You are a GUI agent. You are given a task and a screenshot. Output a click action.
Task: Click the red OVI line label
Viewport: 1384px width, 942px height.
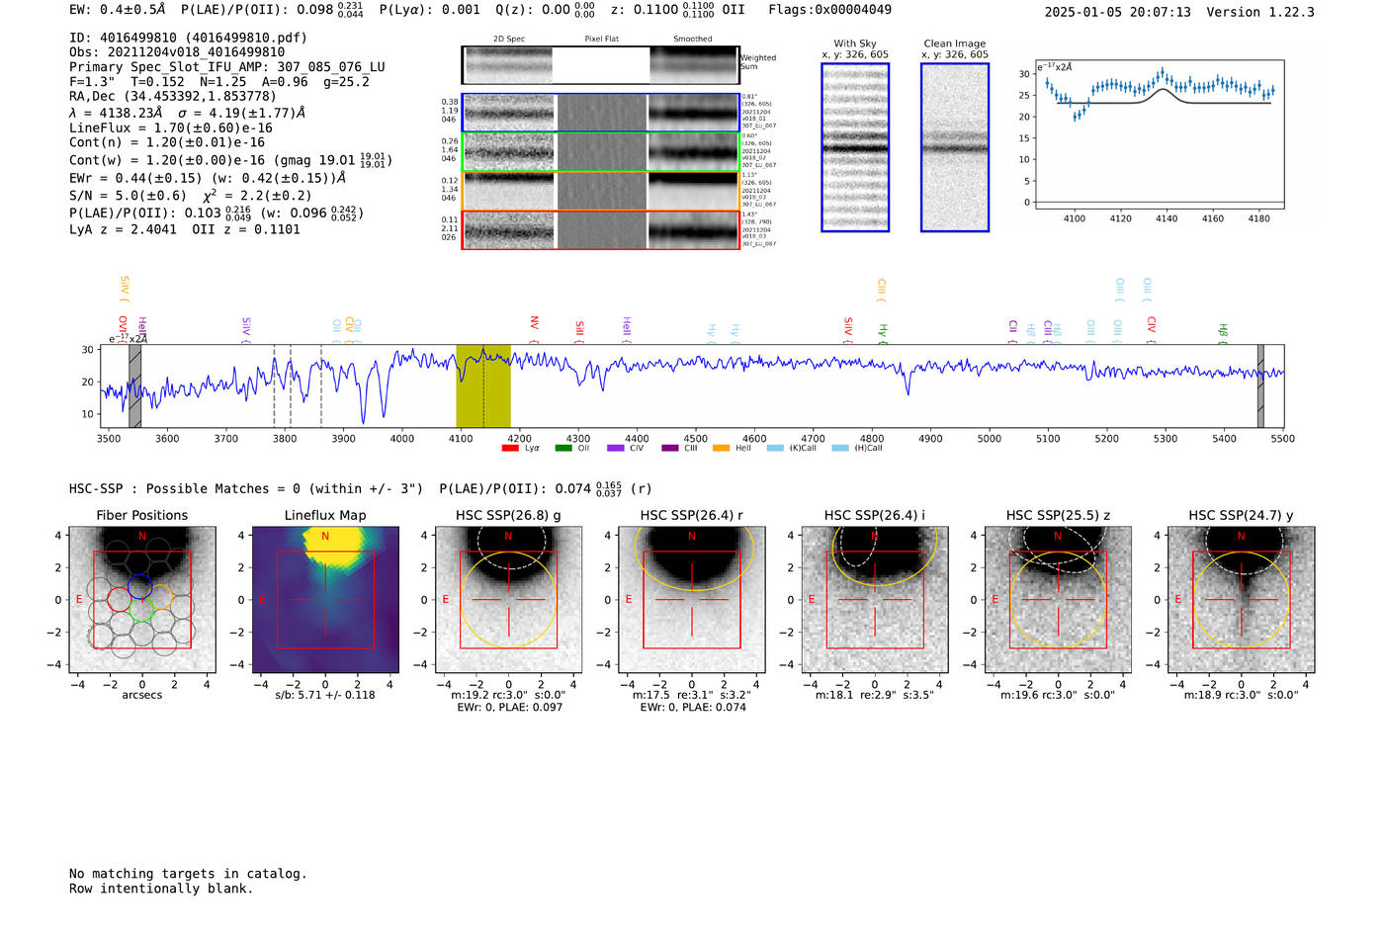123,328
